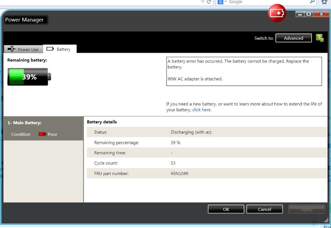Viewport: 331px width, 228px height.
Task: Click the 'Power Manager' window title
Action: 25,20
